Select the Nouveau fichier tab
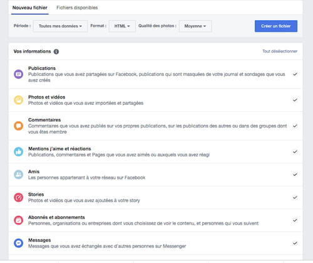 tap(30, 8)
